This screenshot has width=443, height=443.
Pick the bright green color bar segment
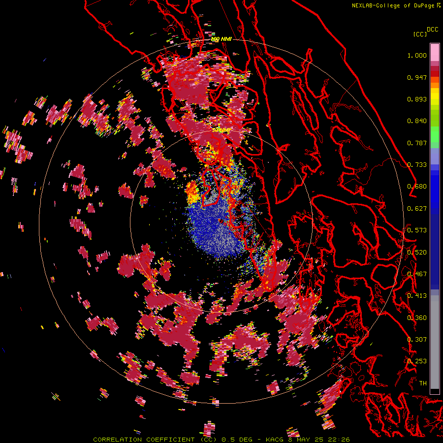tap(435, 134)
